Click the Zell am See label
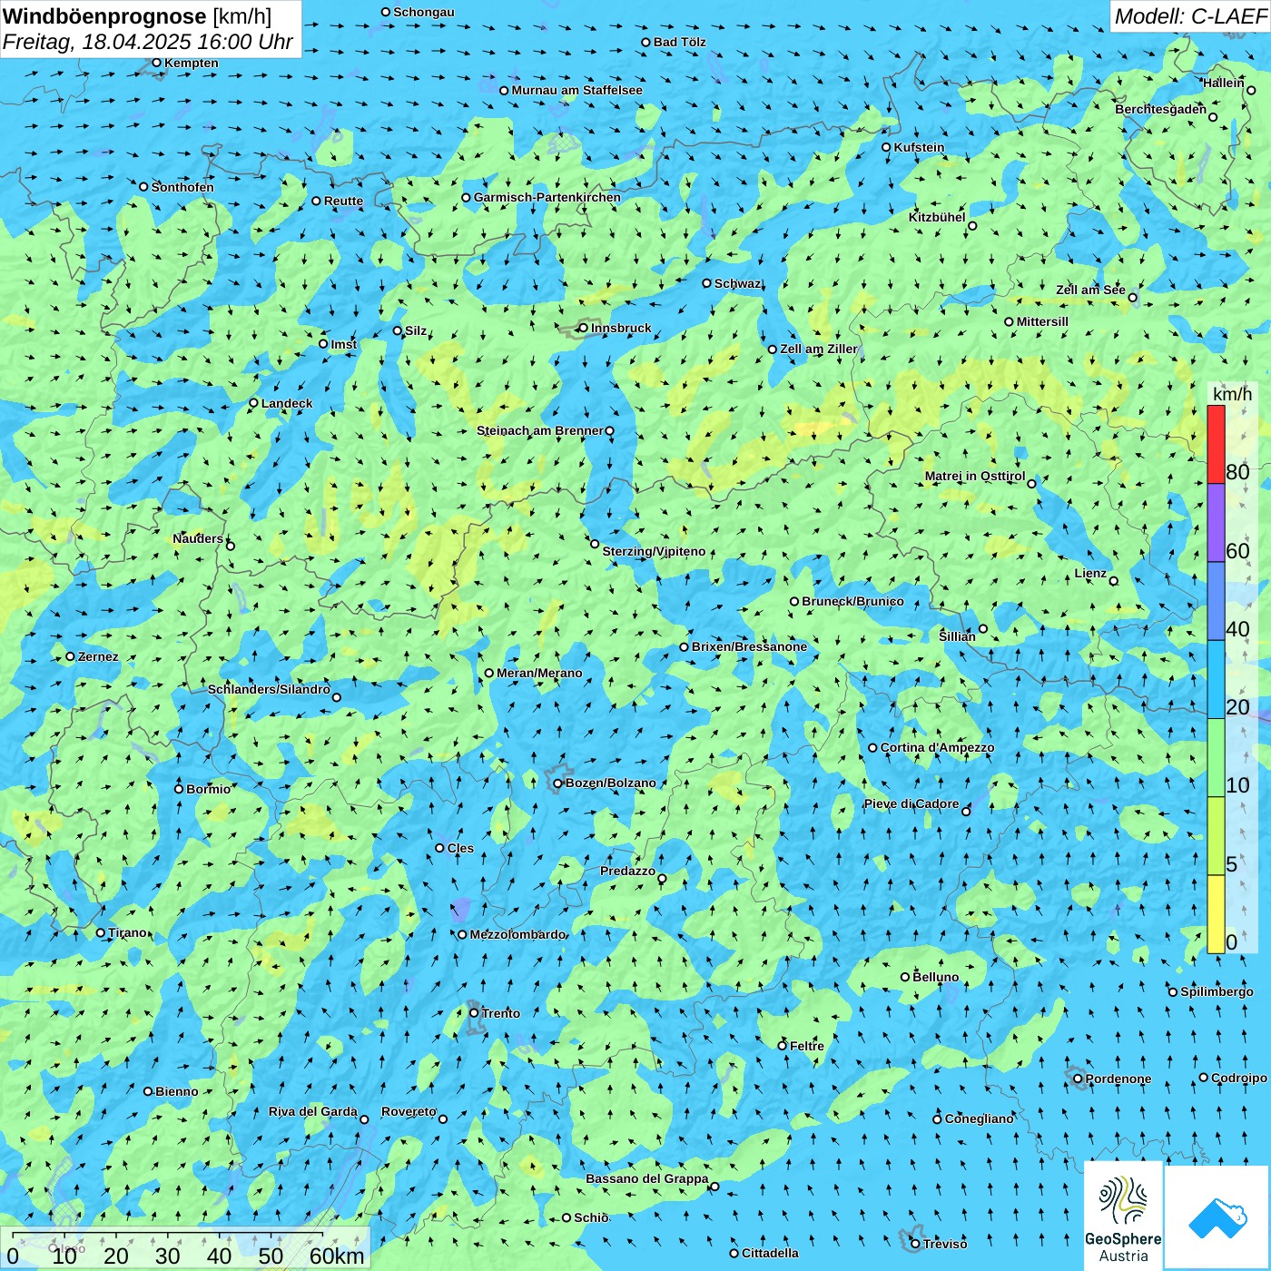 tap(1090, 290)
